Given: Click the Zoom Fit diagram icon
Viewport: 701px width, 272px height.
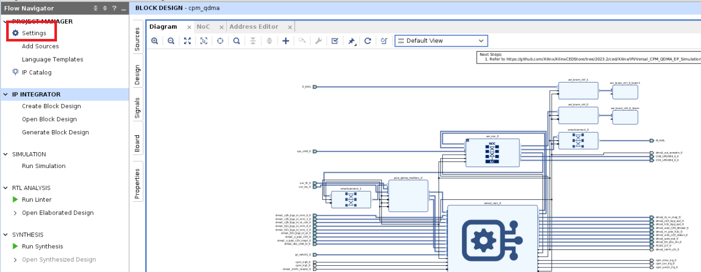Looking at the screenshot, I should [187, 41].
